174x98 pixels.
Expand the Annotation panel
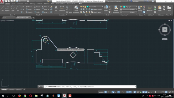[x=63, y=15]
